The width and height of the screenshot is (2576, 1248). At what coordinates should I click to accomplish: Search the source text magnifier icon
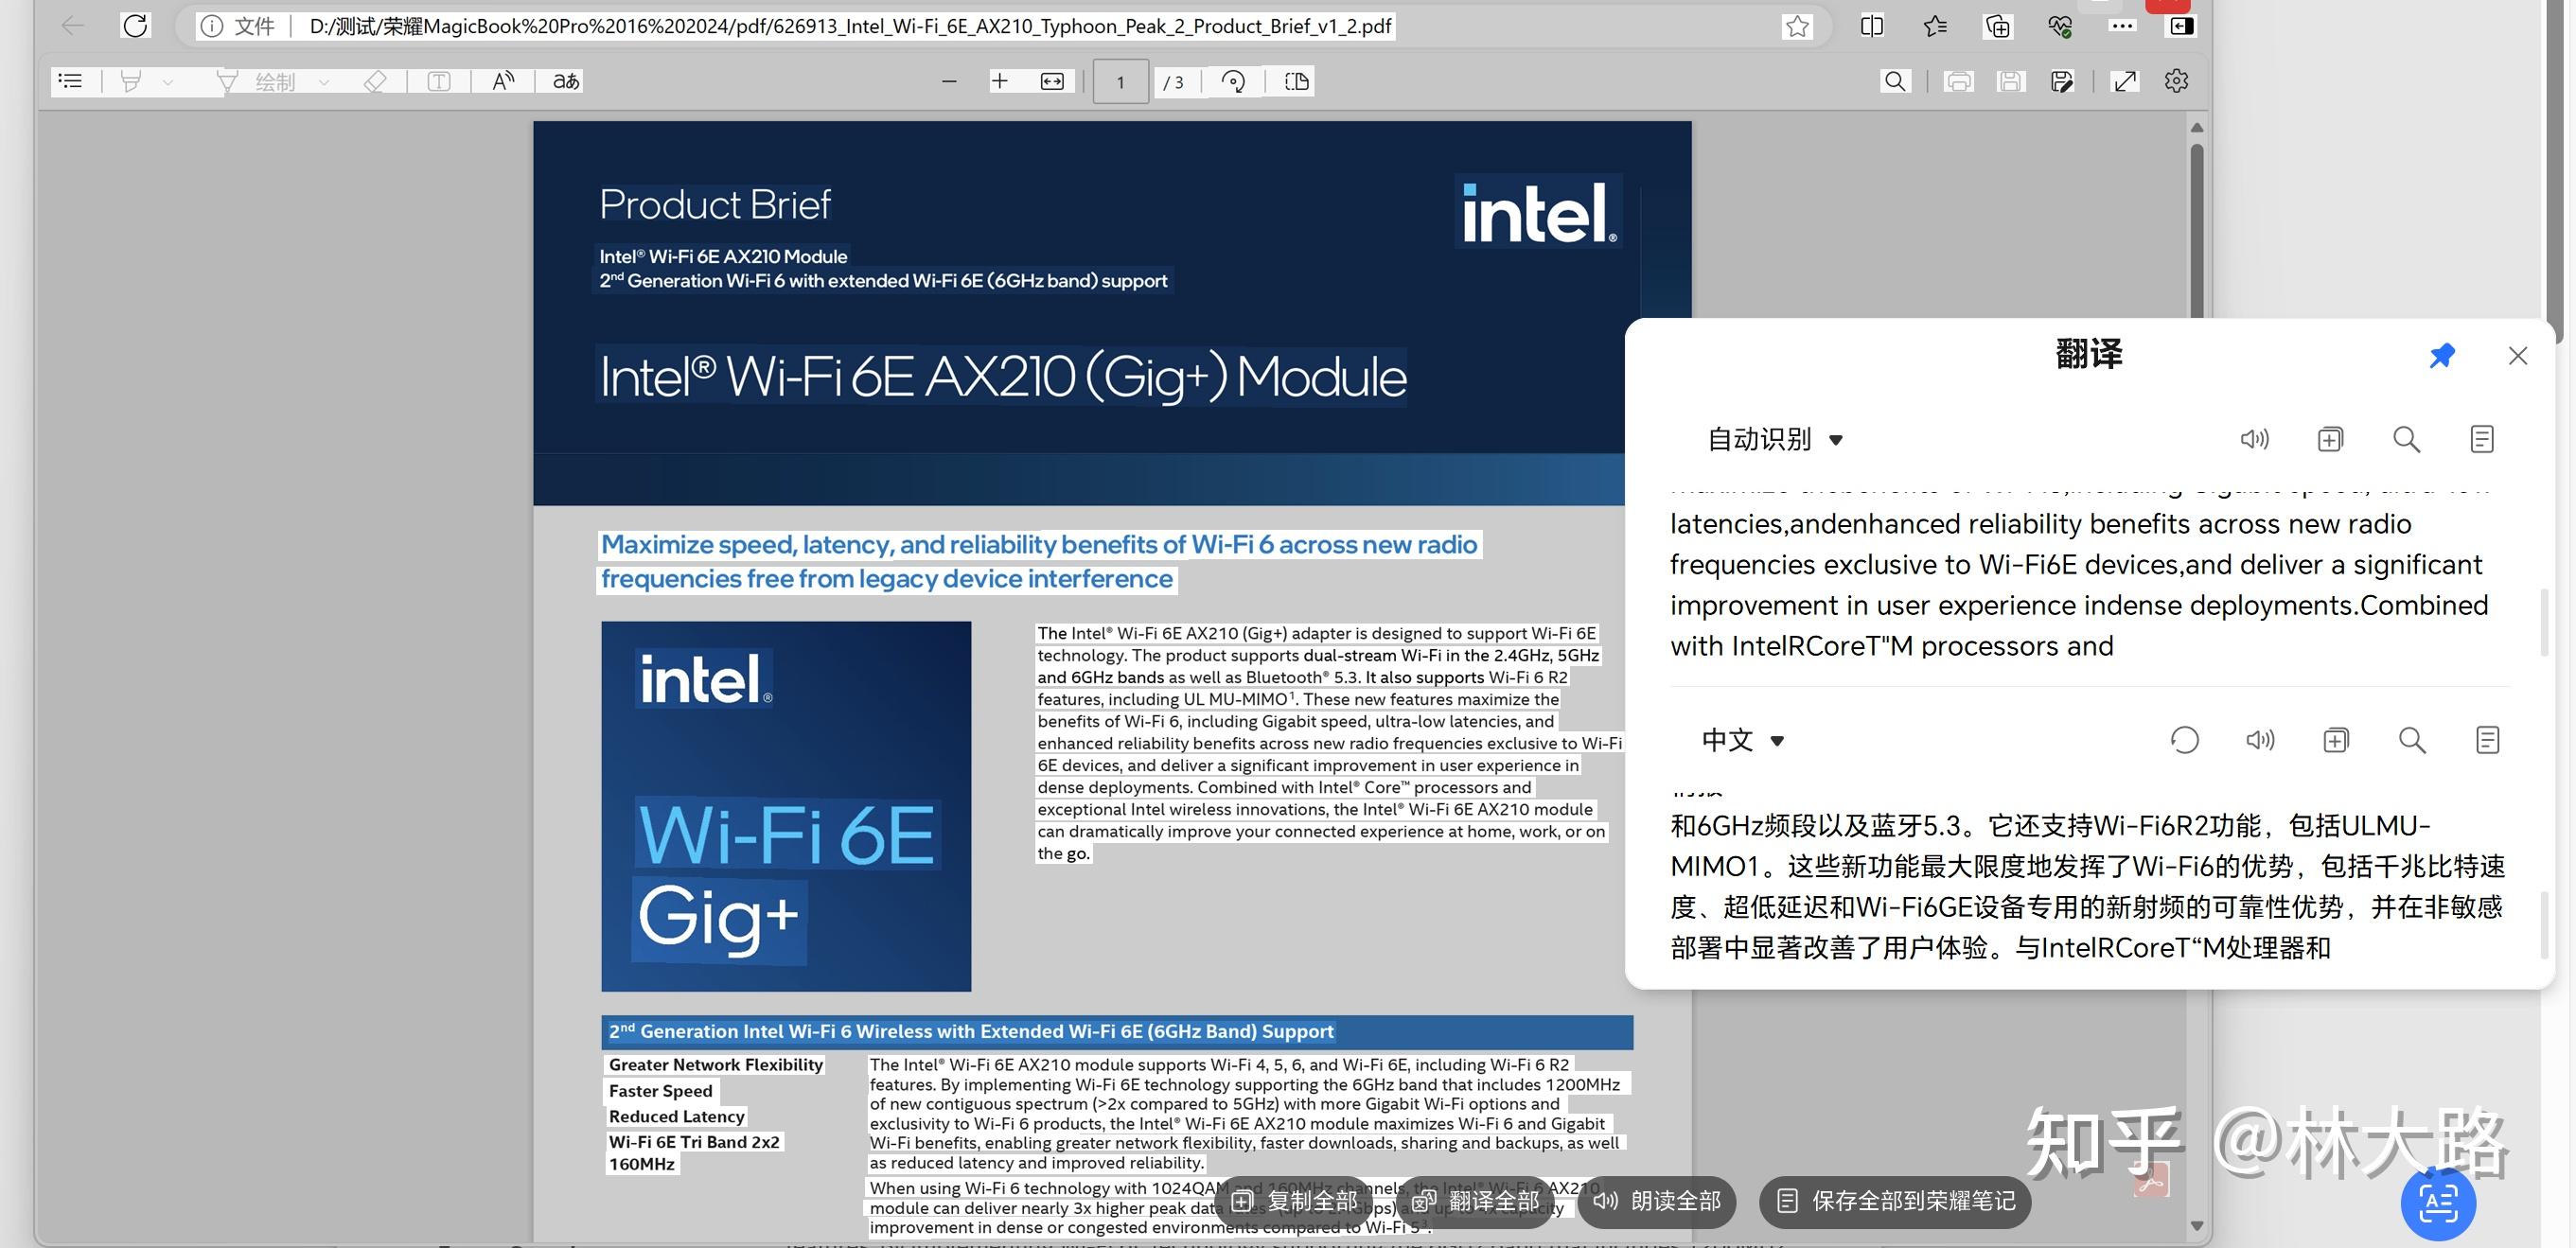[2406, 439]
